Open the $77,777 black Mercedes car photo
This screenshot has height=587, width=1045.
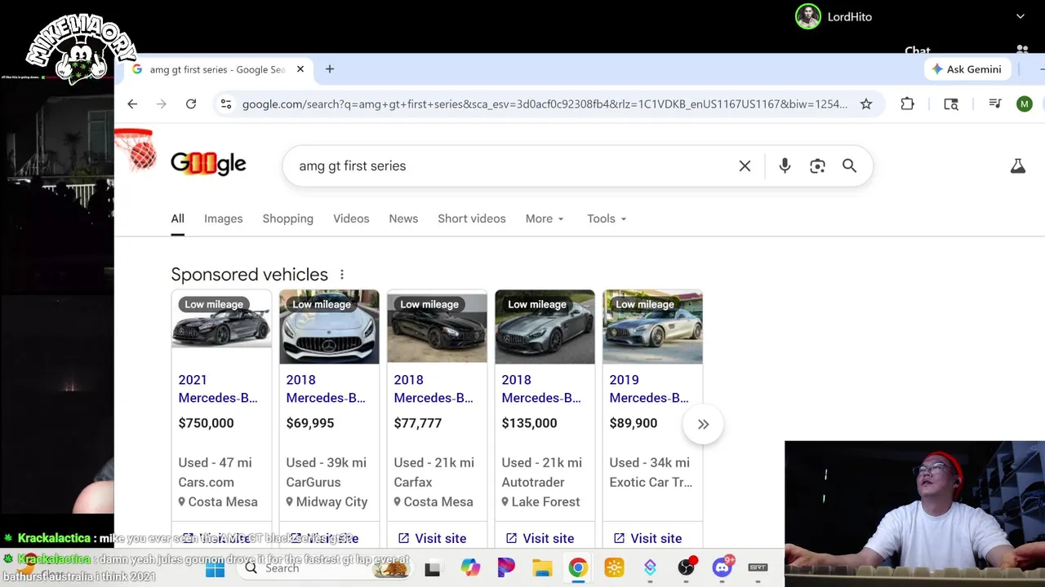point(437,327)
